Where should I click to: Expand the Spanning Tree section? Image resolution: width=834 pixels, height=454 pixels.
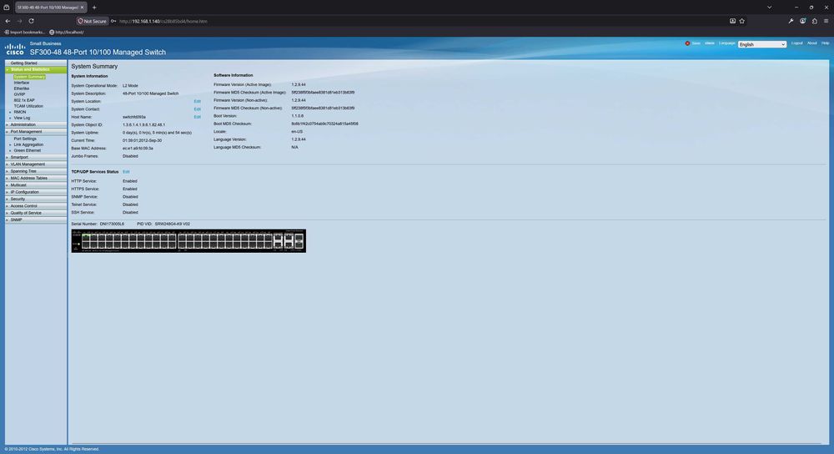[x=36, y=171]
